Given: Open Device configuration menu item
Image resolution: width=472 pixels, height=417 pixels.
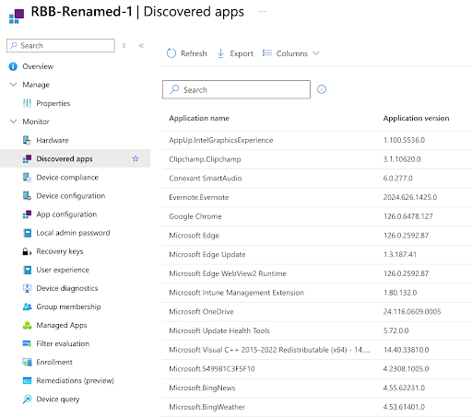Looking at the screenshot, I should click(71, 196).
